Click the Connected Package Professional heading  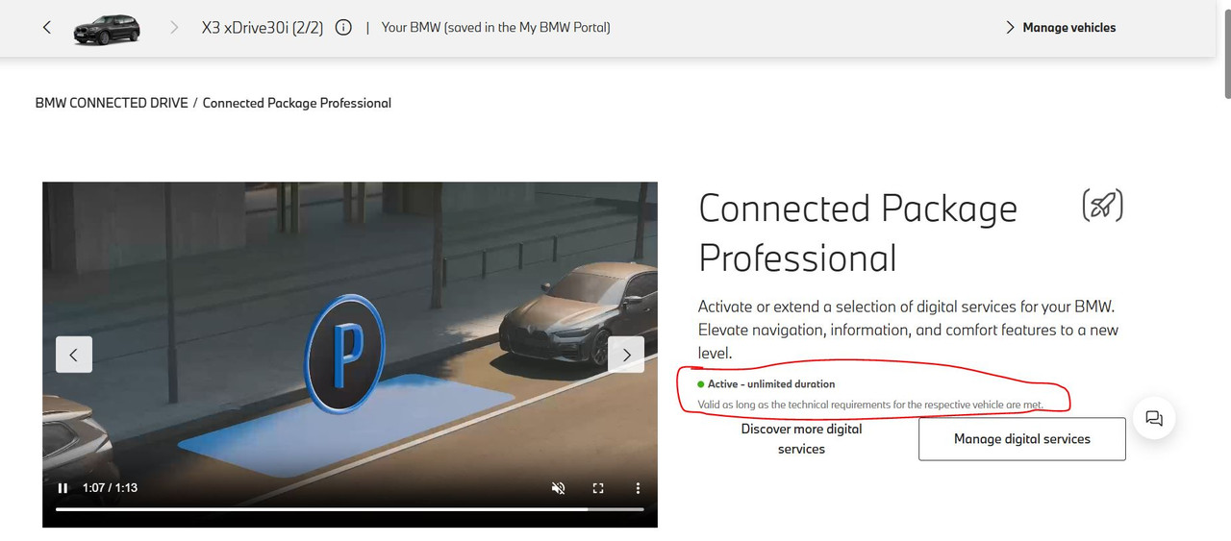click(x=858, y=234)
